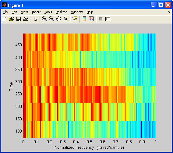This screenshot has height=153, width=173.
Task: Select the Rotate 3D tool
Action: click(66, 19)
